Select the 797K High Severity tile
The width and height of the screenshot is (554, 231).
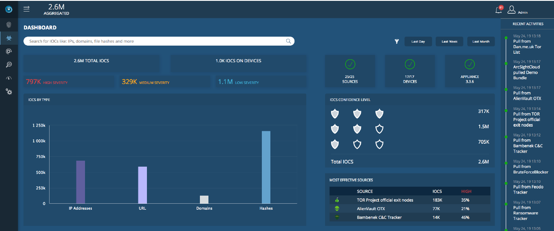point(69,82)
